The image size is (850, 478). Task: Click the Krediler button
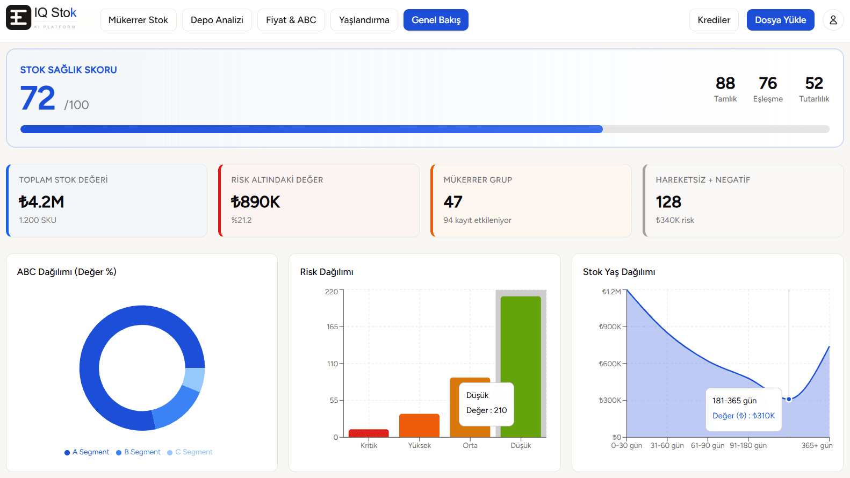[714, 20]
